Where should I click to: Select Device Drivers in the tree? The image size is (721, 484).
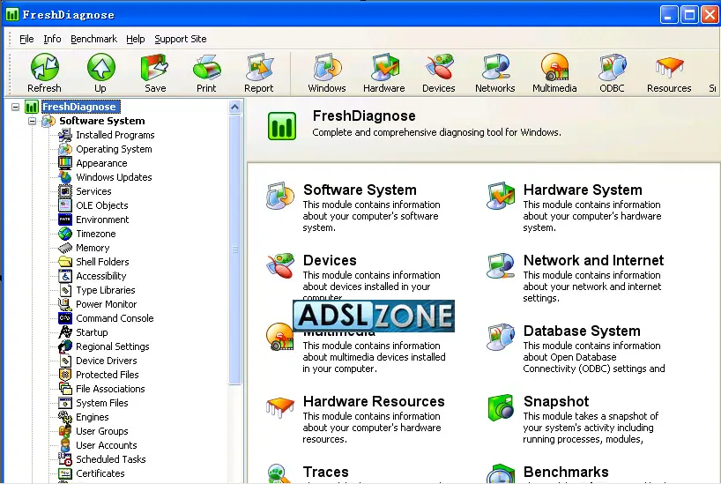pos(107,361)
